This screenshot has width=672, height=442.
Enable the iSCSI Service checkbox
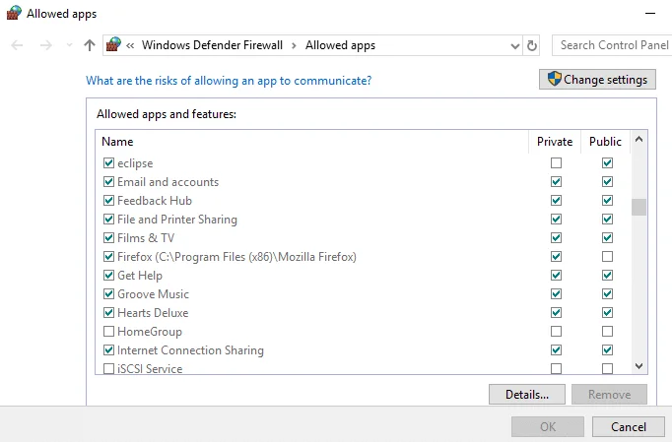coord(108,368)
